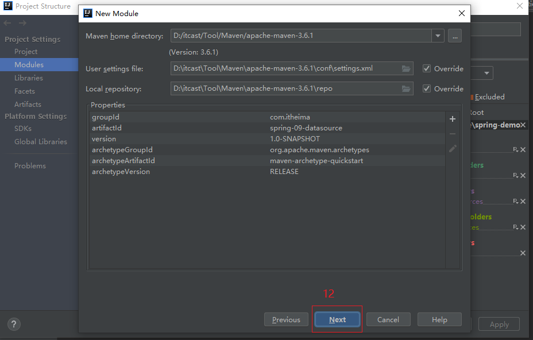The width and height of the screenshot is (533, 340).
Task: Select Libraries in Project Settings
Action: 29,78
